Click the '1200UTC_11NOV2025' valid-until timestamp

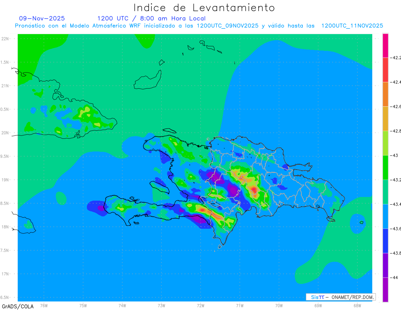tap(352, 26)
